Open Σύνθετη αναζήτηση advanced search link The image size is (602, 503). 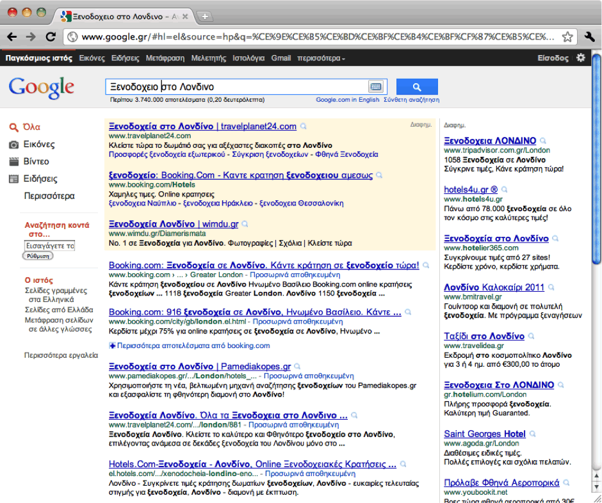[412, 100]
